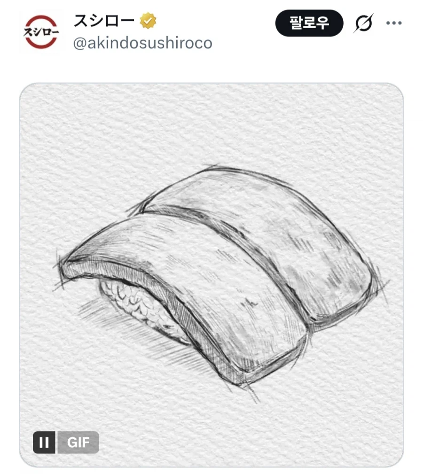Open the sushi sketch GIF fullscreen
423x474 pixels.
[211, 275]
